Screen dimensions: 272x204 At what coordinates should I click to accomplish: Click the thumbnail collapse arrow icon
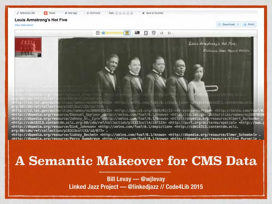(x=39, y=55)
